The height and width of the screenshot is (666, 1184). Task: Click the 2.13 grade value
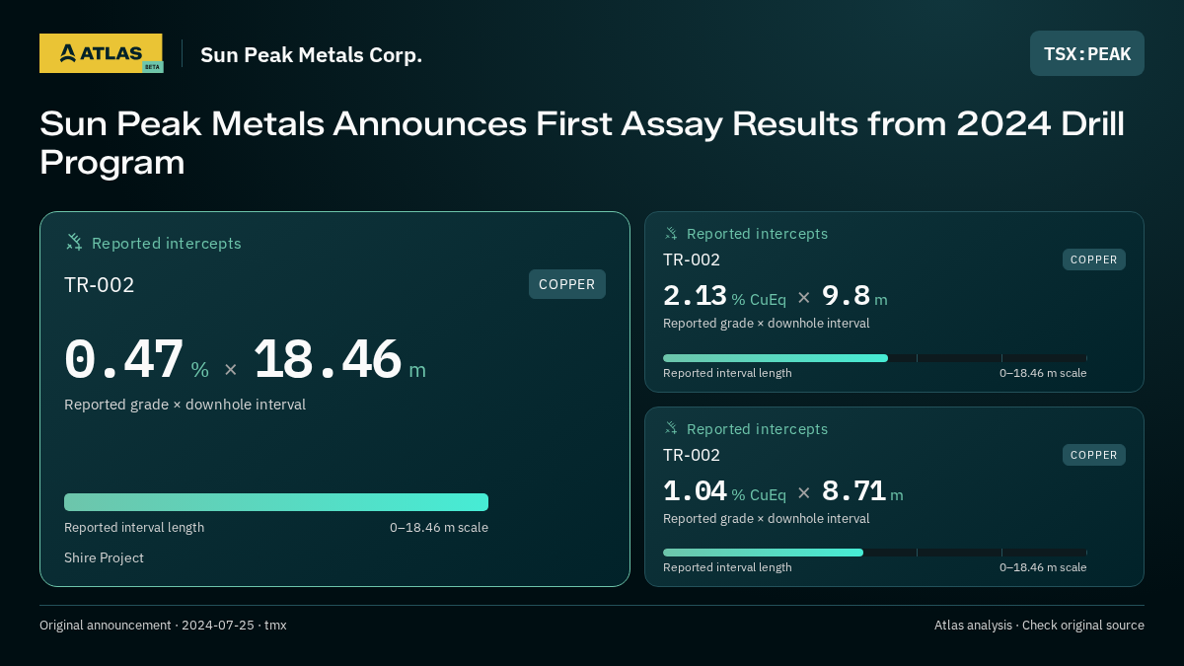[695, 296]
